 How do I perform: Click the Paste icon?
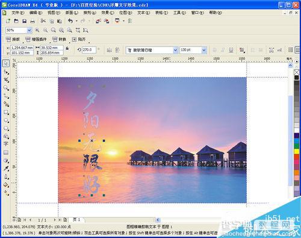60,21
